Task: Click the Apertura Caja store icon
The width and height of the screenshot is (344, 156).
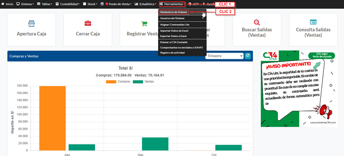Action: click(31, 23)
